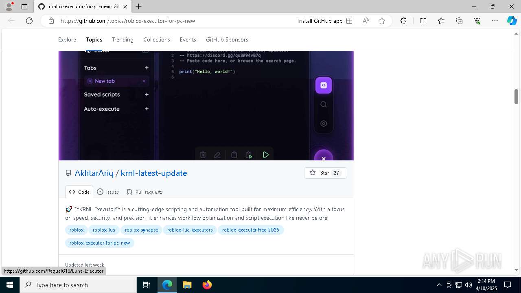Image resolution: width=521 pixels, height=293 pixels.
Task: Show hidden system tray icons
Action: [x=439, y=285]
